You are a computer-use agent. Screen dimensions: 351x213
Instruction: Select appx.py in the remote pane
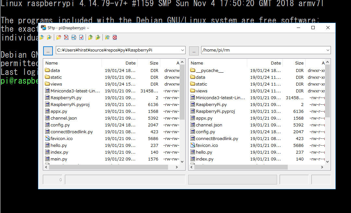[x=204, y=118]
